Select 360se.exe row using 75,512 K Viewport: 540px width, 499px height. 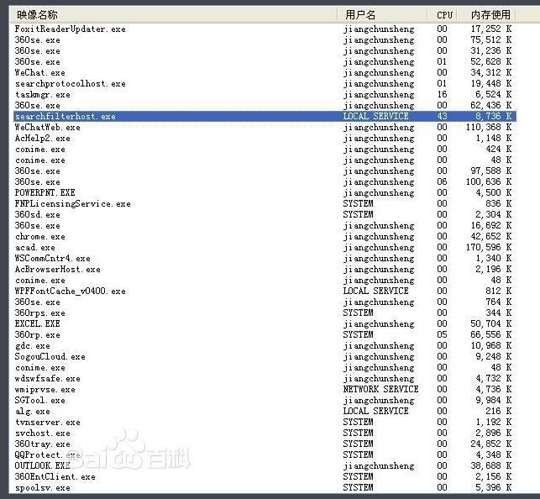[265, 40]
